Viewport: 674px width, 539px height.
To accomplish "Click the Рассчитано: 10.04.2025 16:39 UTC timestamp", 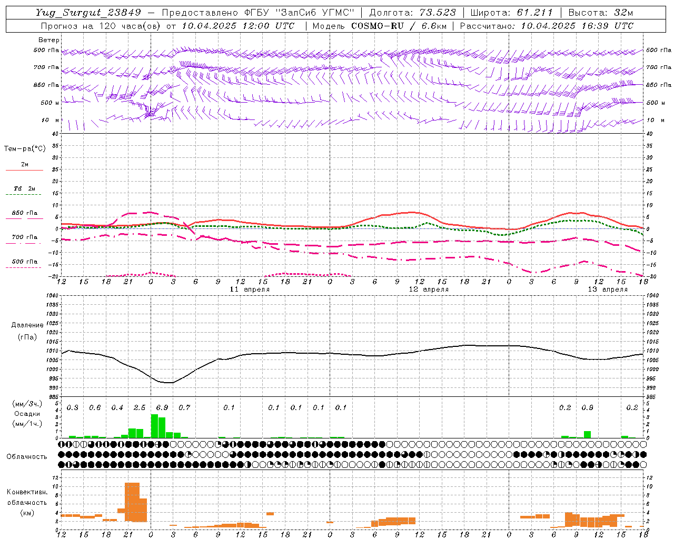I will (547, 26).
